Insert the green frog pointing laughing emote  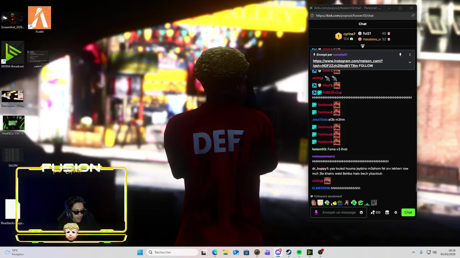360,203
